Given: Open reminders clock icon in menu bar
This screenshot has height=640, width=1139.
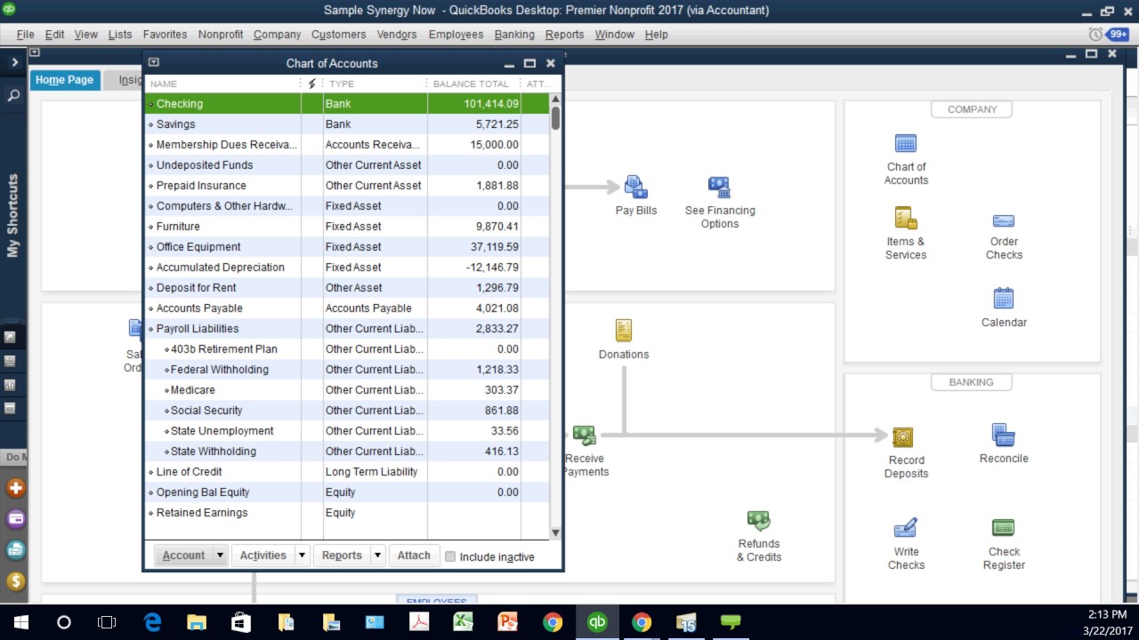Looking at the screenshot, I should pyautogui.click(x=1095, y=34).
